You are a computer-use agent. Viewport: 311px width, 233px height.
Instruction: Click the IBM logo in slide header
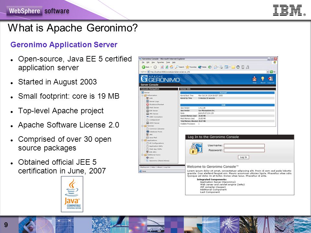[289, 10]
